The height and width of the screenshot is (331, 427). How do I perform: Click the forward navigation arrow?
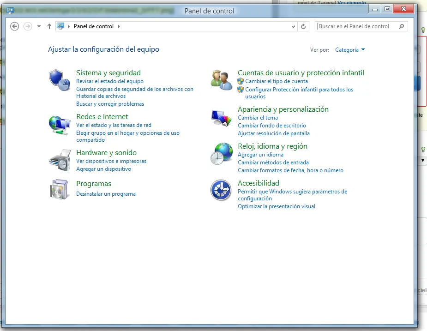click(x=28, y=26)
